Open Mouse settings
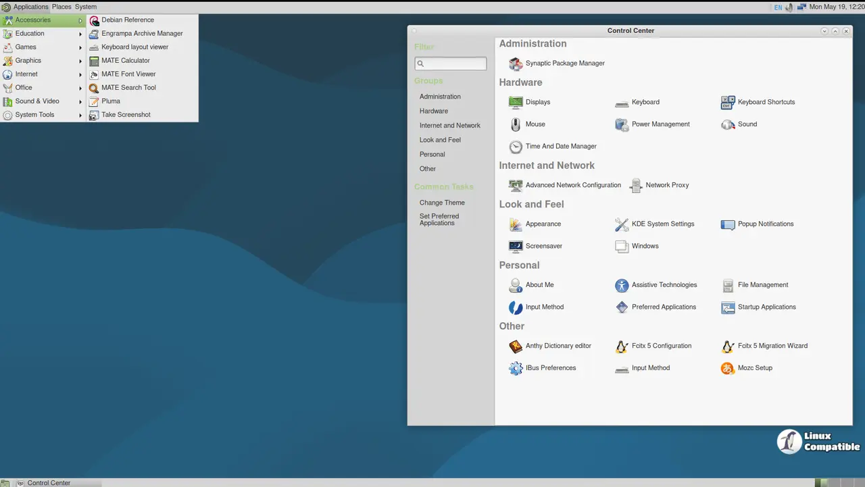The image size is (865, 487). 535,124
